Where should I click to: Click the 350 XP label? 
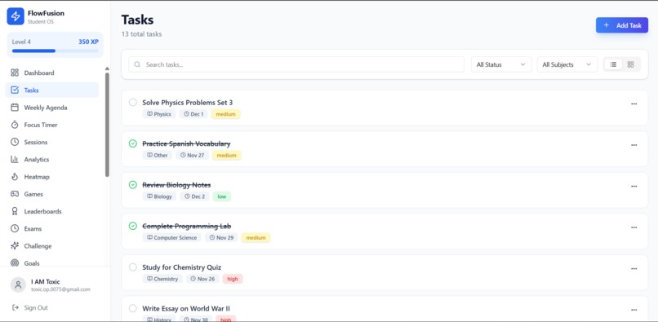tap(88, 42)
